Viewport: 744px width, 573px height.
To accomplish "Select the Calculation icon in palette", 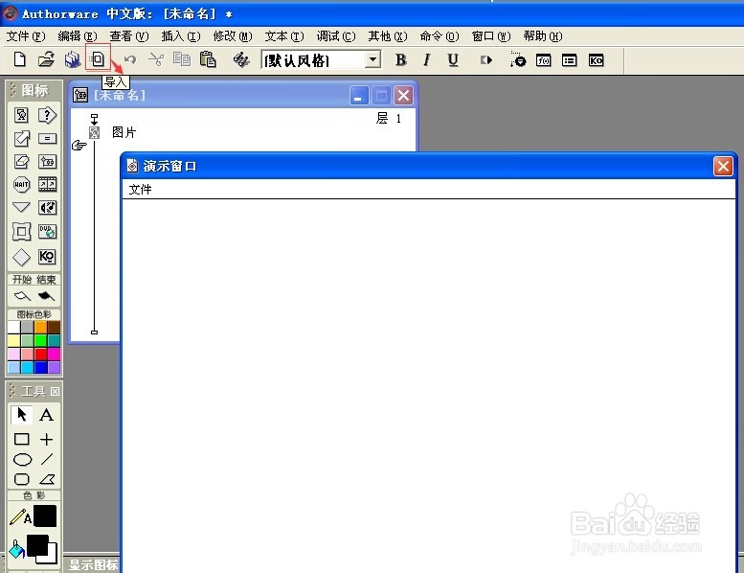I will 47,139.
